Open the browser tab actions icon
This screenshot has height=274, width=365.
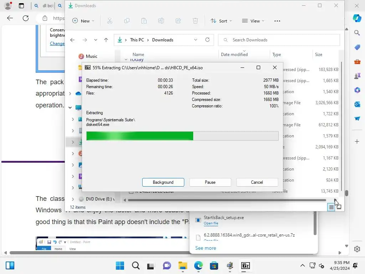pos(21,6)
